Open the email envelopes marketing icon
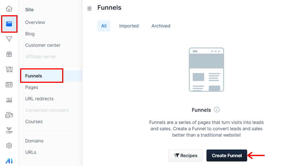The image size is (283, 166). coord(9,115)
